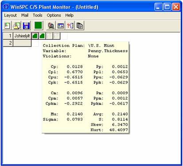Click the first gray empty indicator in row 1

pyautogui.click(x=49, y=36)
